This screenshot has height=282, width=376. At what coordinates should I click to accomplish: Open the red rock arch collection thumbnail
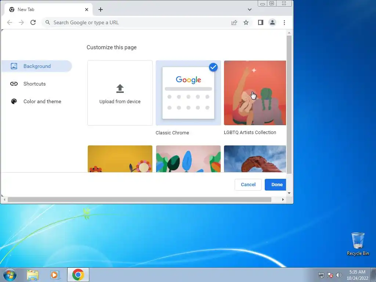click(255, 159)
